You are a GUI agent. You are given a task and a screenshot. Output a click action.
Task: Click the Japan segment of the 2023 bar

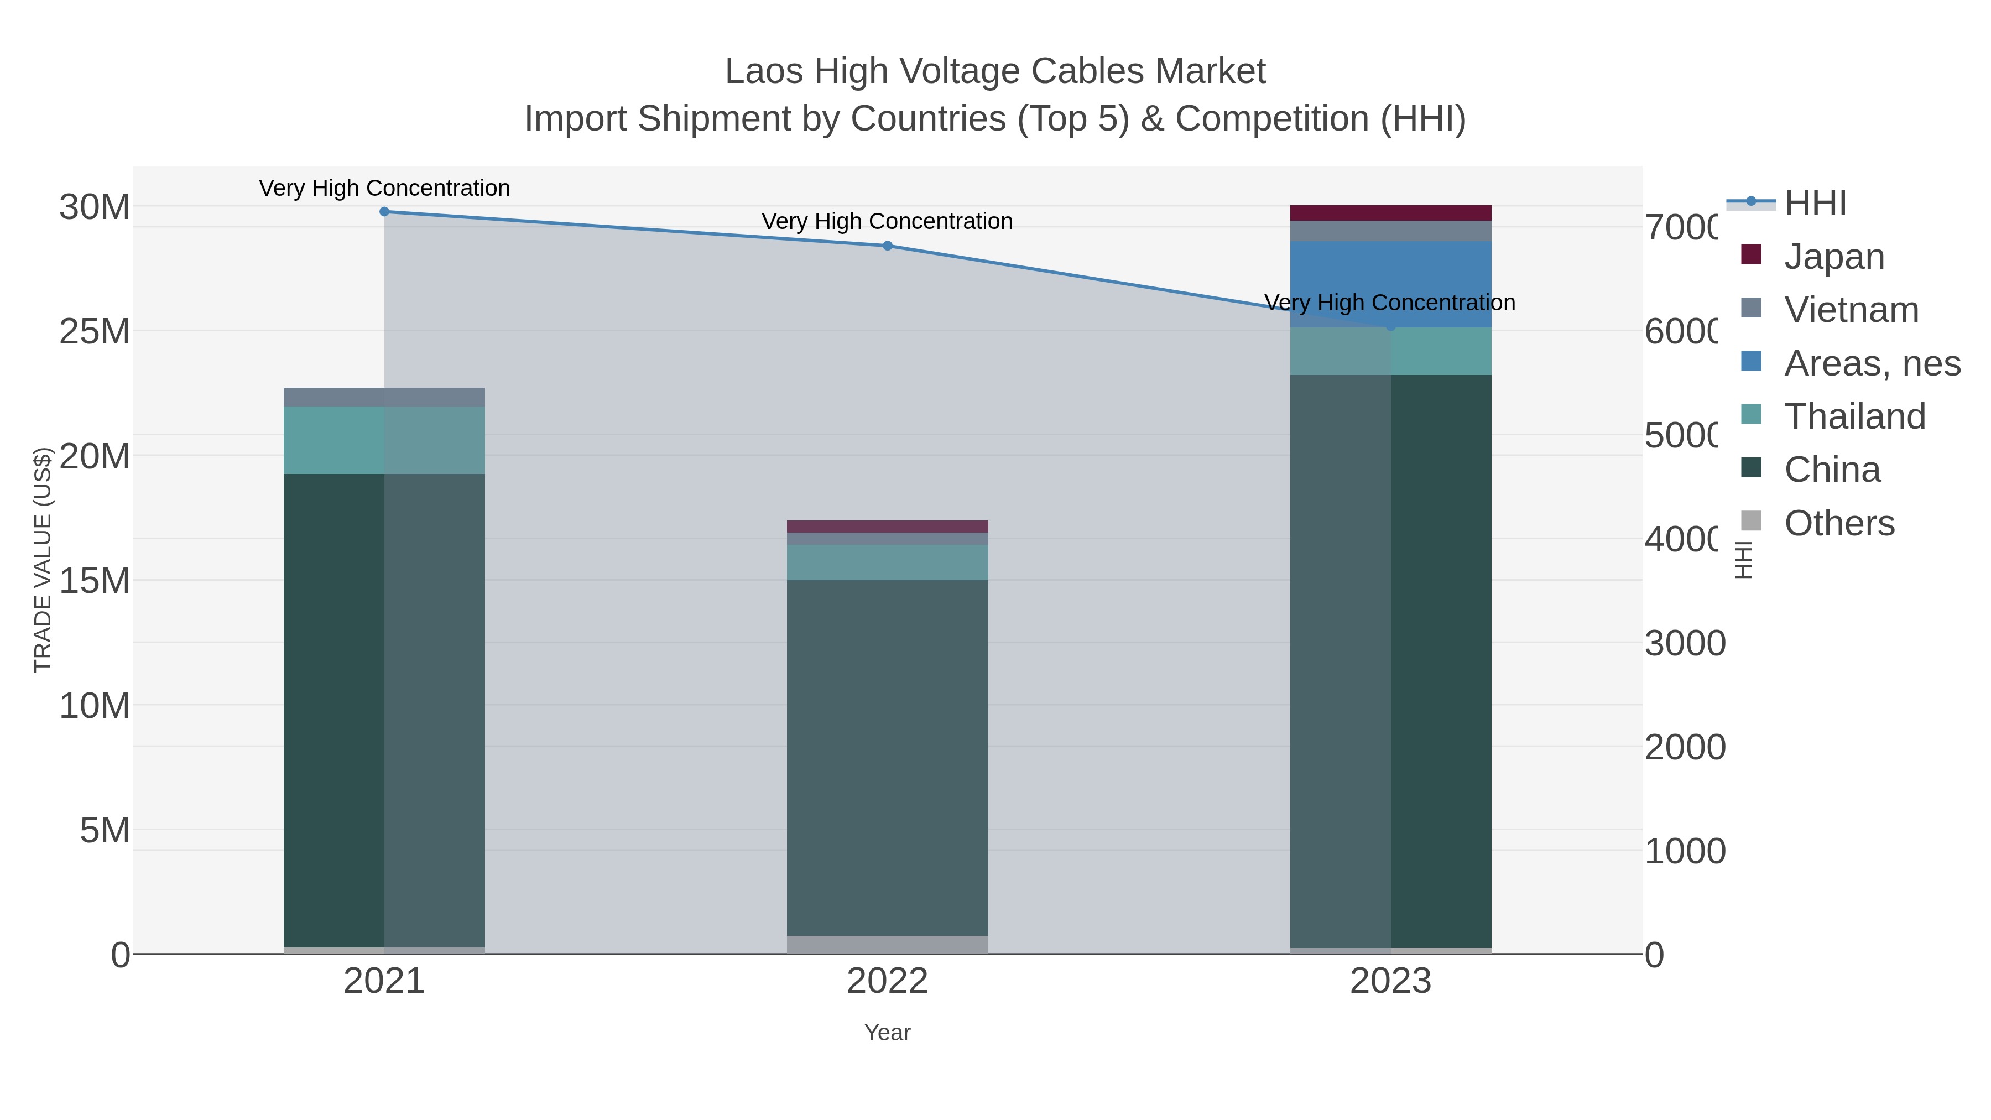click(1390, 213)
